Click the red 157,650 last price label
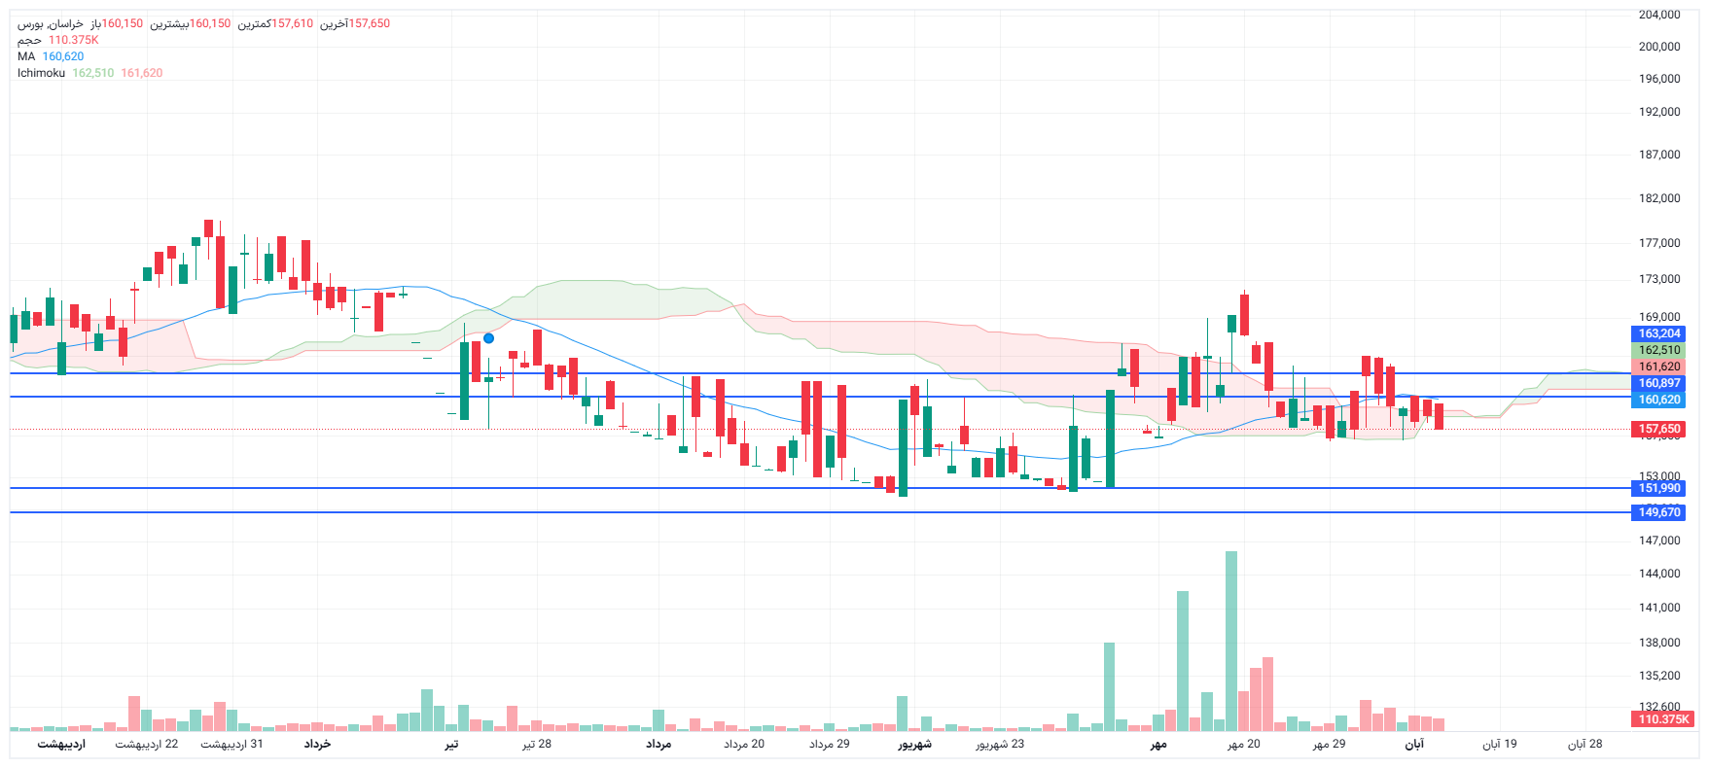The image size is (1709, 768). click(x=1659, y=429)
